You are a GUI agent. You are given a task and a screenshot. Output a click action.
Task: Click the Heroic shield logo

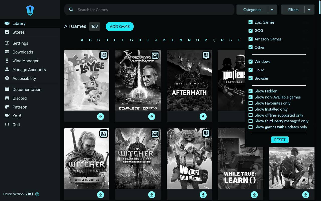coord(30,11)
